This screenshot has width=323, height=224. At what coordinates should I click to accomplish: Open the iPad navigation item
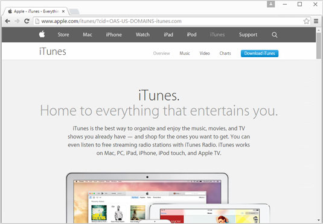tap(168, 34)
